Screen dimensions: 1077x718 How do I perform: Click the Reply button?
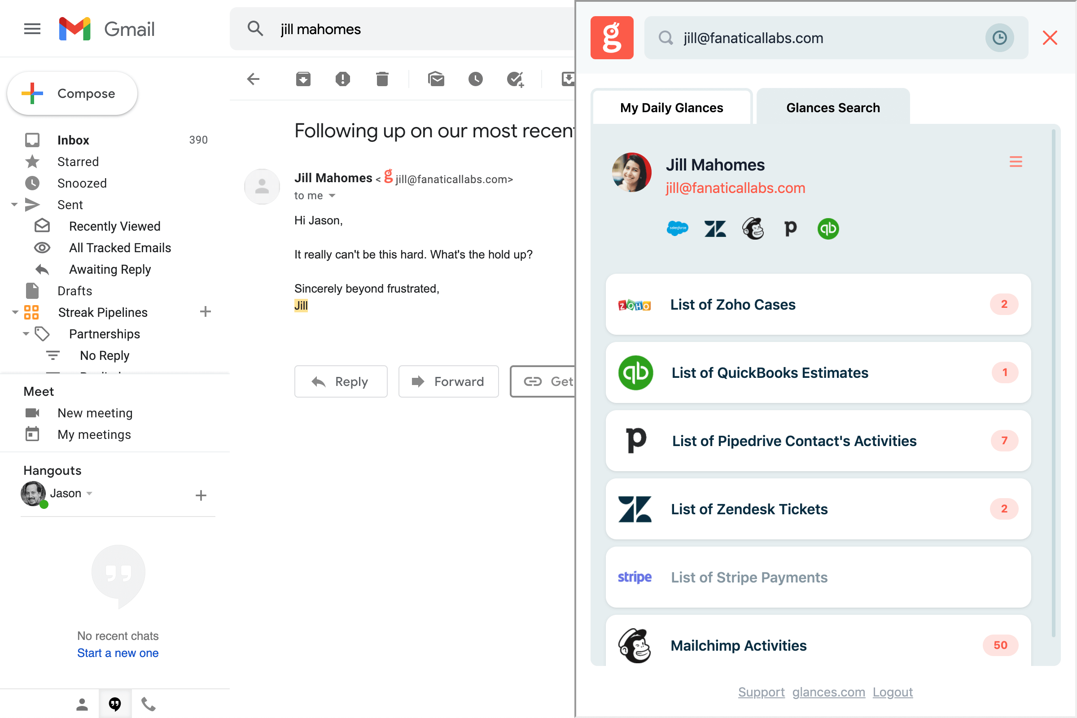[x=341, y=381]
